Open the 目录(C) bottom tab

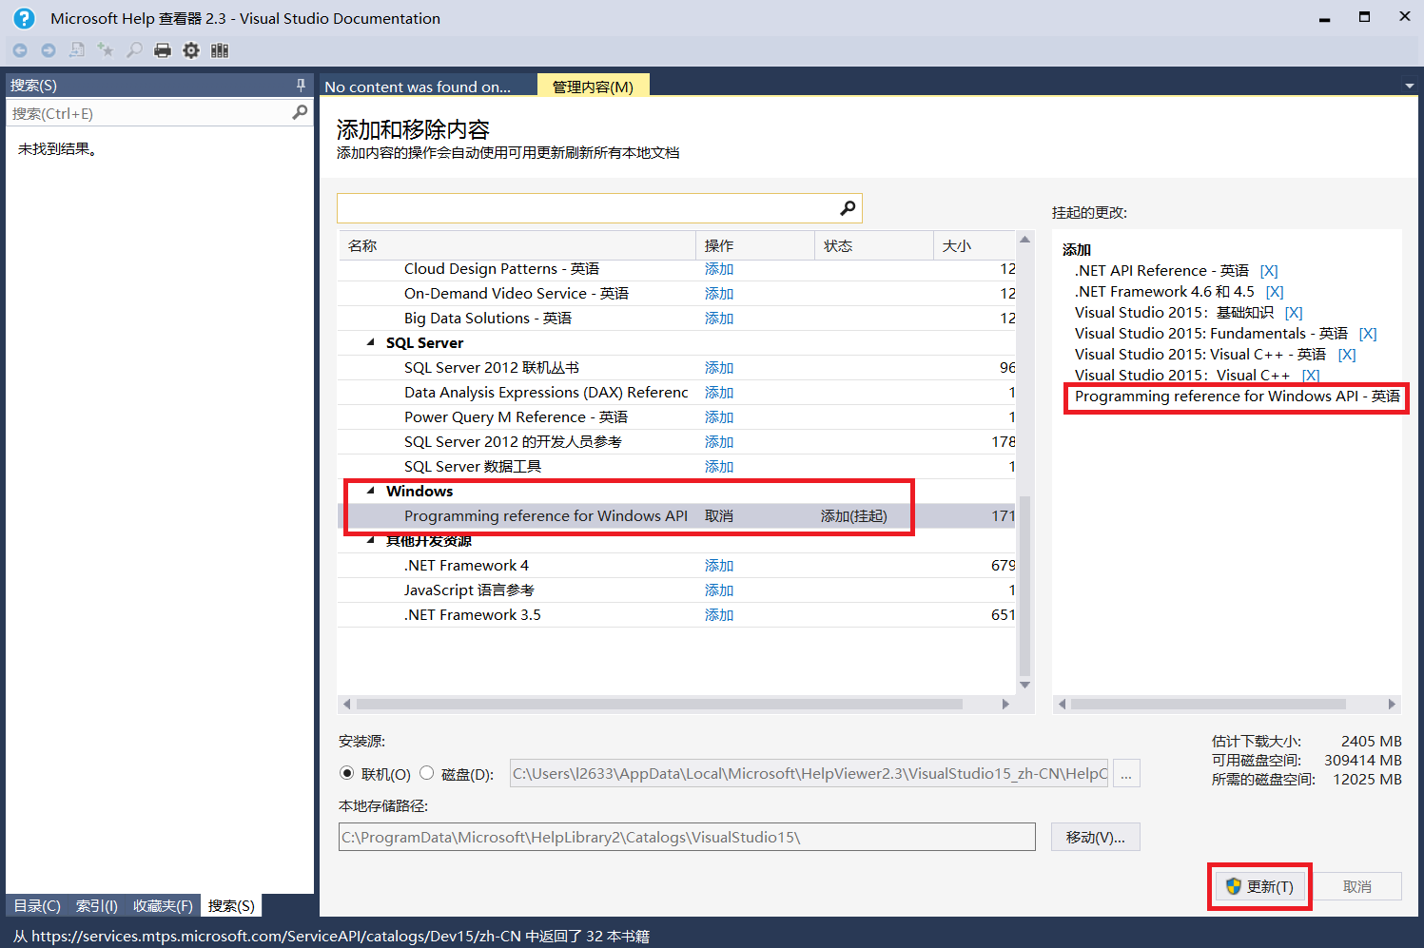coord(37,905)
